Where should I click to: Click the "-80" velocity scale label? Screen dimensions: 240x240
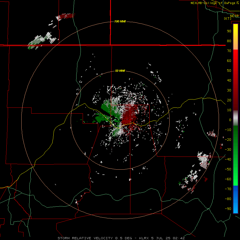pos(228,199)
